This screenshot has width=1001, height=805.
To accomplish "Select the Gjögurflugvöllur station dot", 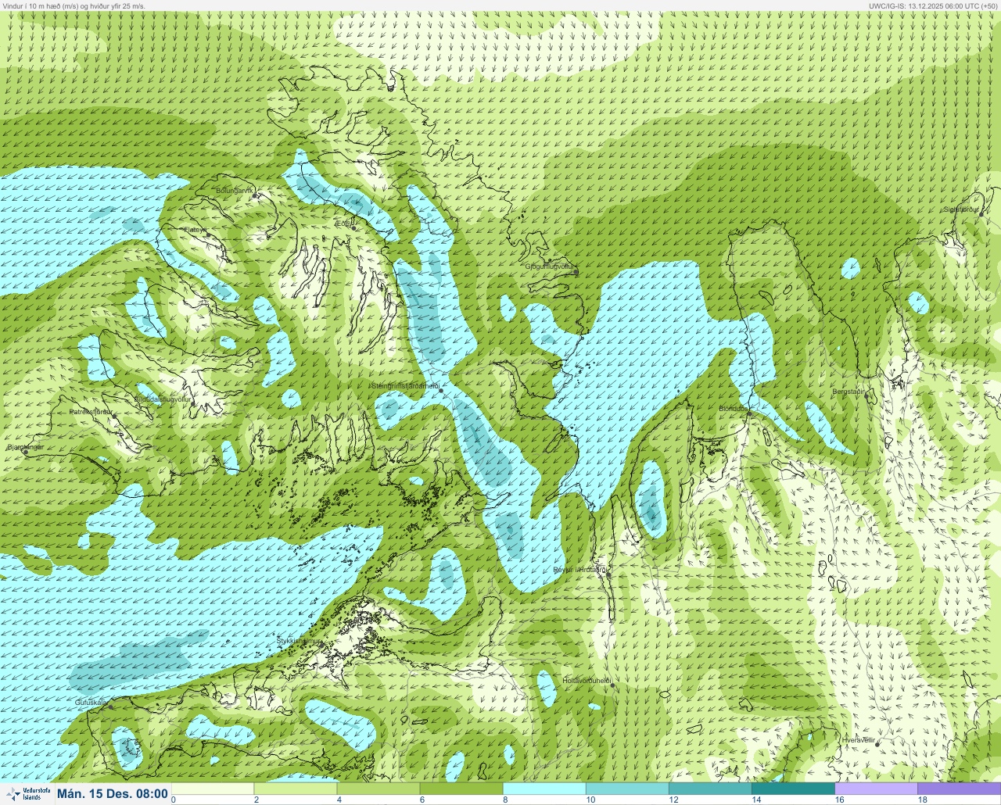I will [x=576, y=272].
